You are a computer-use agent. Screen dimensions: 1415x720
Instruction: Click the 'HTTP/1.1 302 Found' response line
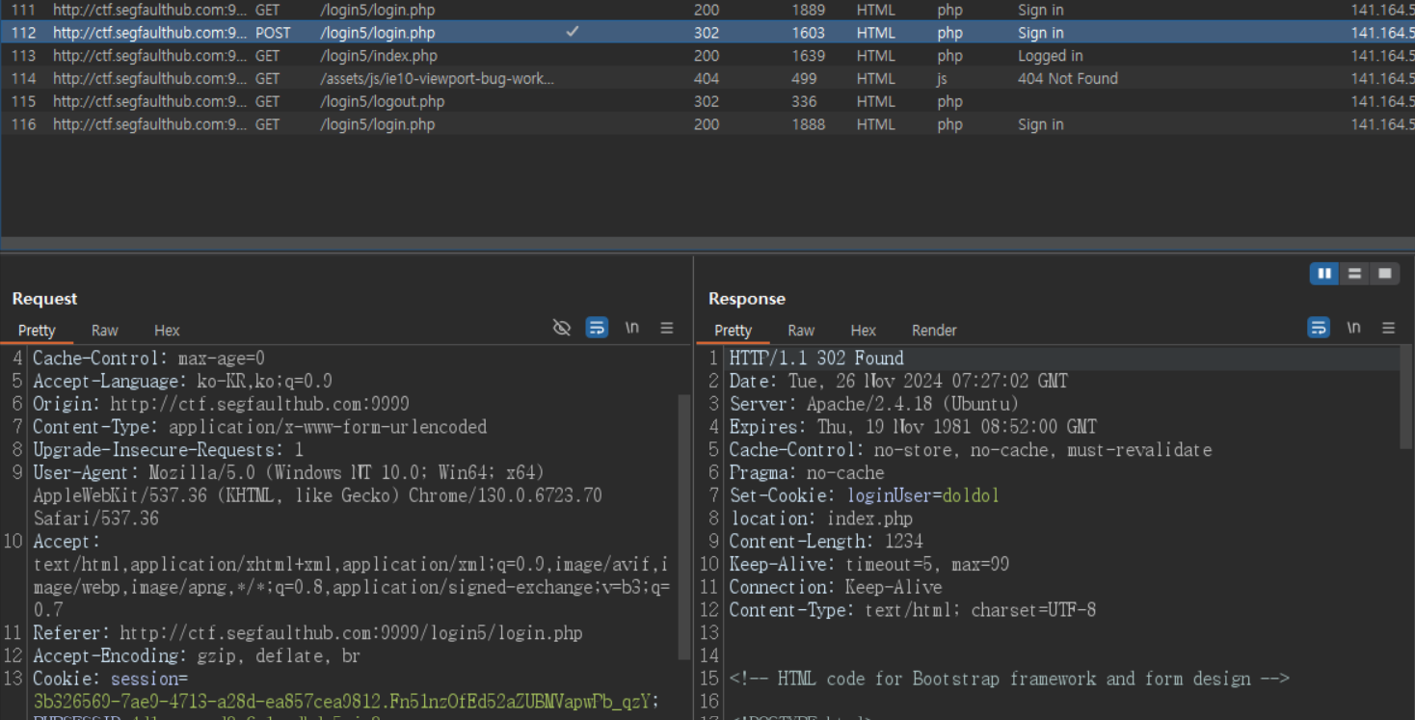tap(816, 358)
